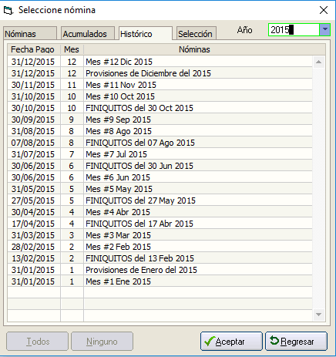The image size is (336, 357).
Task: Close the Seleccione nómina dialog
Action: (x=324, y=10)
